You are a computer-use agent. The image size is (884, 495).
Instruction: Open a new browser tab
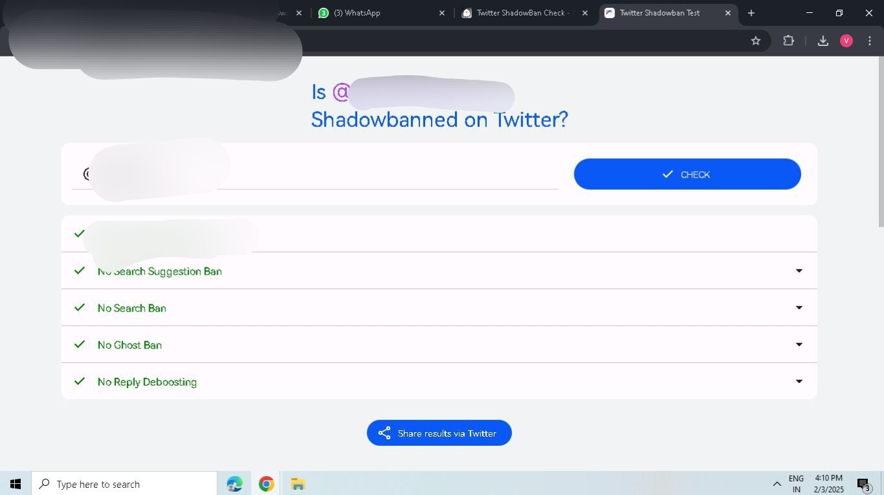pos(751,13)
